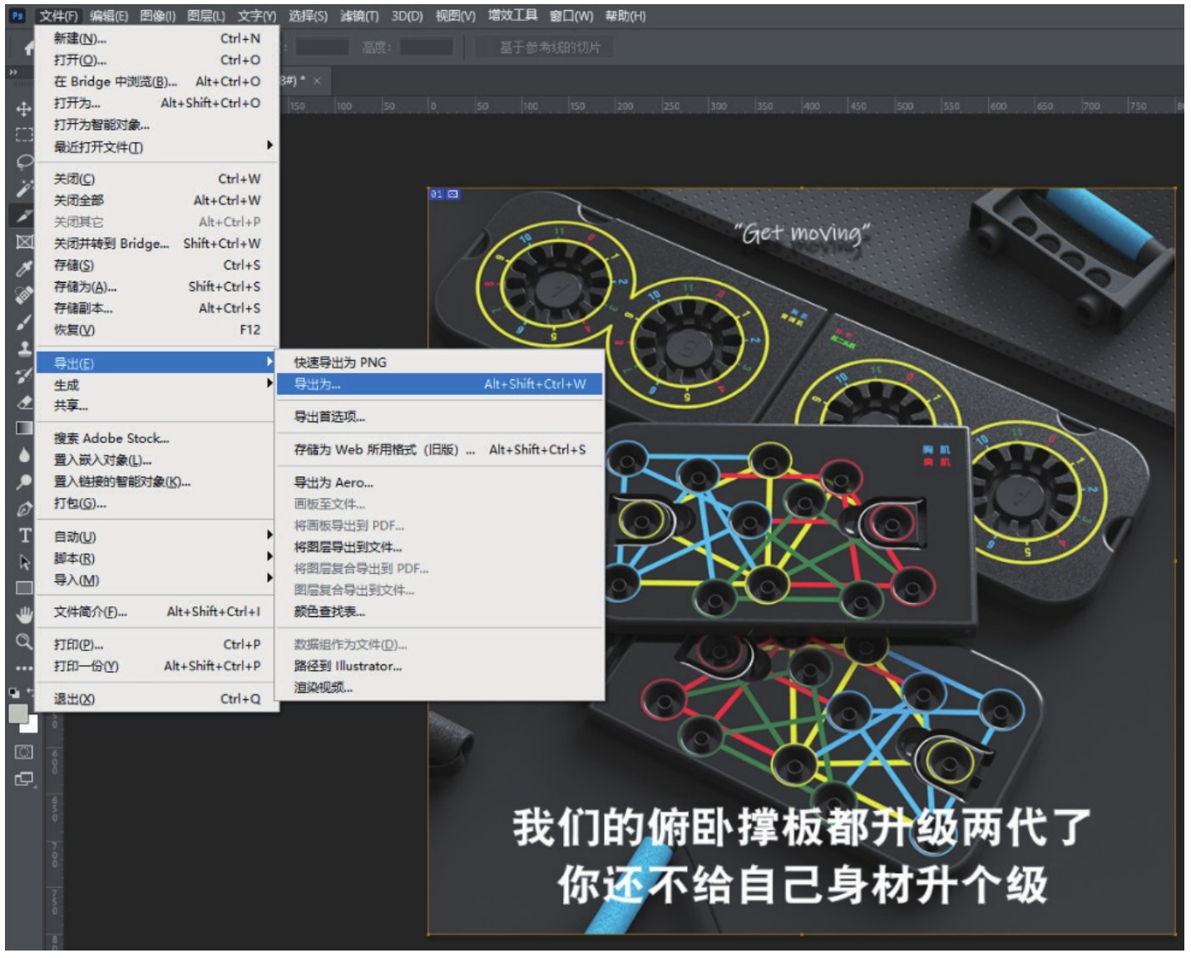Choose File Info menu item
Image resolution: width=1191 pixels, height=958 pixels.
157,612
